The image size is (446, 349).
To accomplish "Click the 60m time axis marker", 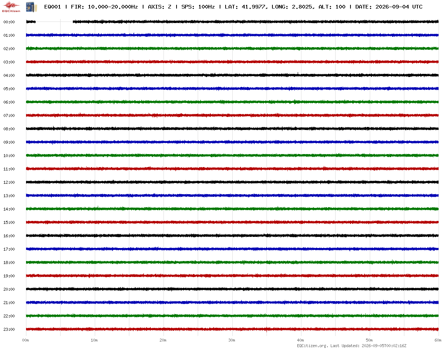I will point(438,340).
